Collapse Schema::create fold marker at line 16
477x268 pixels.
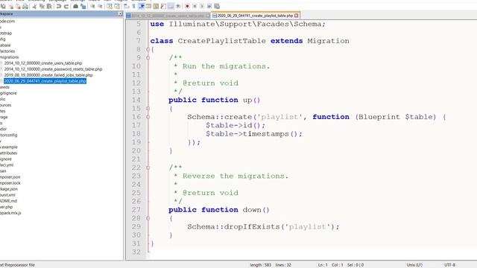(x=148, y=117)
